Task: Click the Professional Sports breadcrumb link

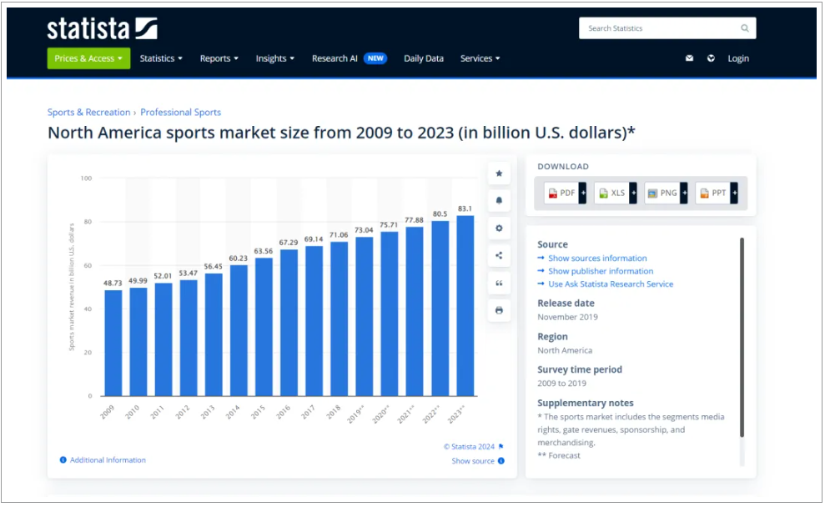Action: click(180, 113)
